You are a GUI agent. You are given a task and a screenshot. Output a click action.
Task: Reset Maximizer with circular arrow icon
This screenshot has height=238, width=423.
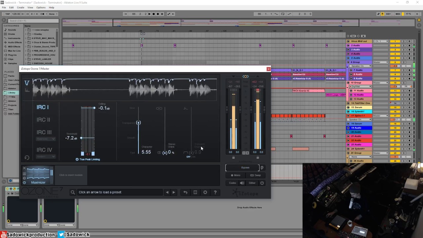pyautogui.click(x=27, y=158)
